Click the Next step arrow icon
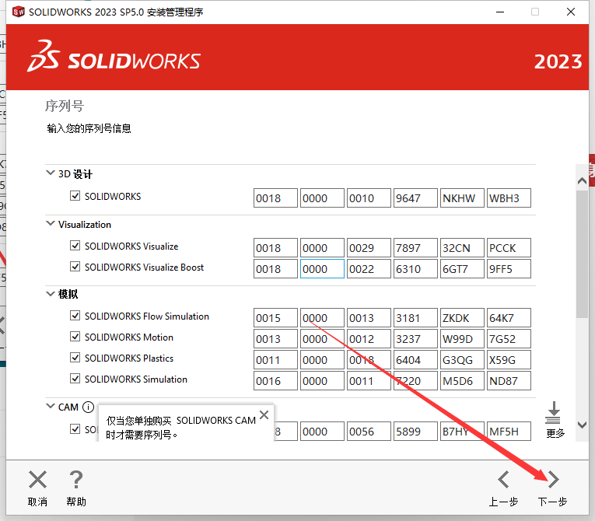This screenshot has width=595, height=521. click(552, 480)
